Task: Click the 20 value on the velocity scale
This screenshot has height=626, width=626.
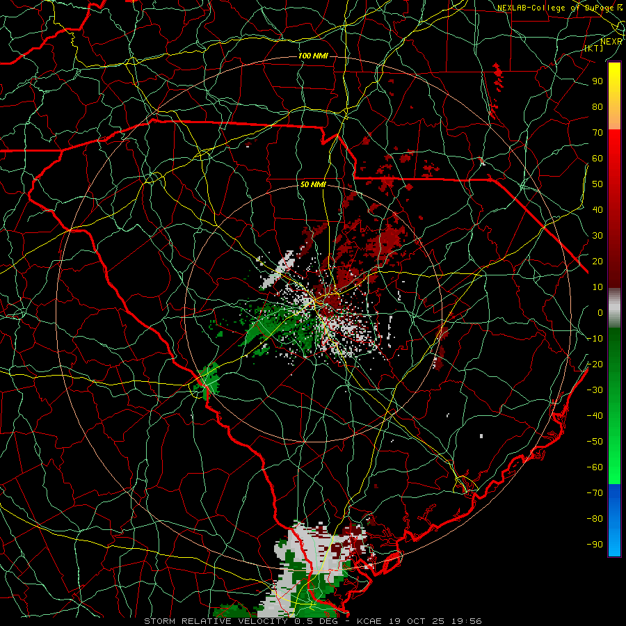Action: tap(597, 261)
